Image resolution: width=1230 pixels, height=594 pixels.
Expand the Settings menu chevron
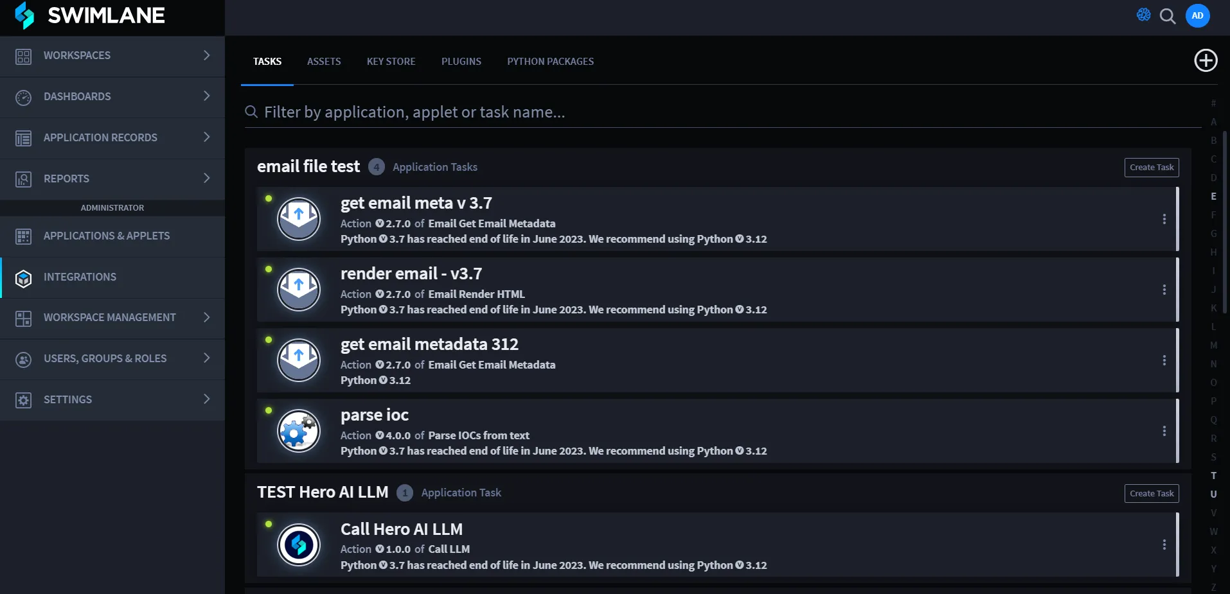206,399
